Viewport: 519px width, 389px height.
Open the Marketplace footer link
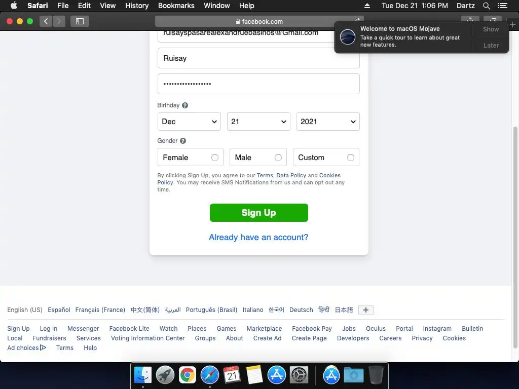[x=264, y=328]
